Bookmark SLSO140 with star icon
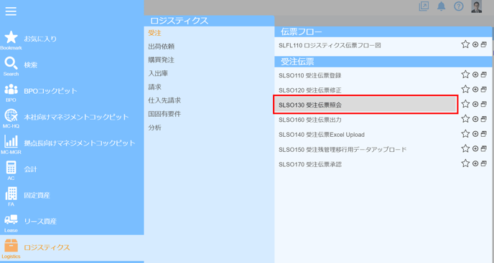494x263 pixels. coord(465,134)
